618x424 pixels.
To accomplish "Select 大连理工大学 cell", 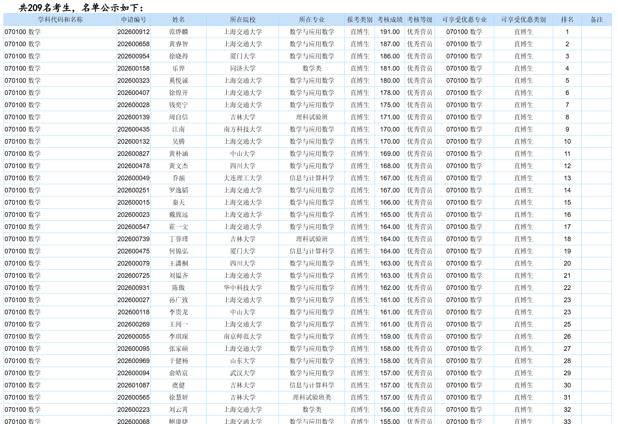I will click(243, 178).
